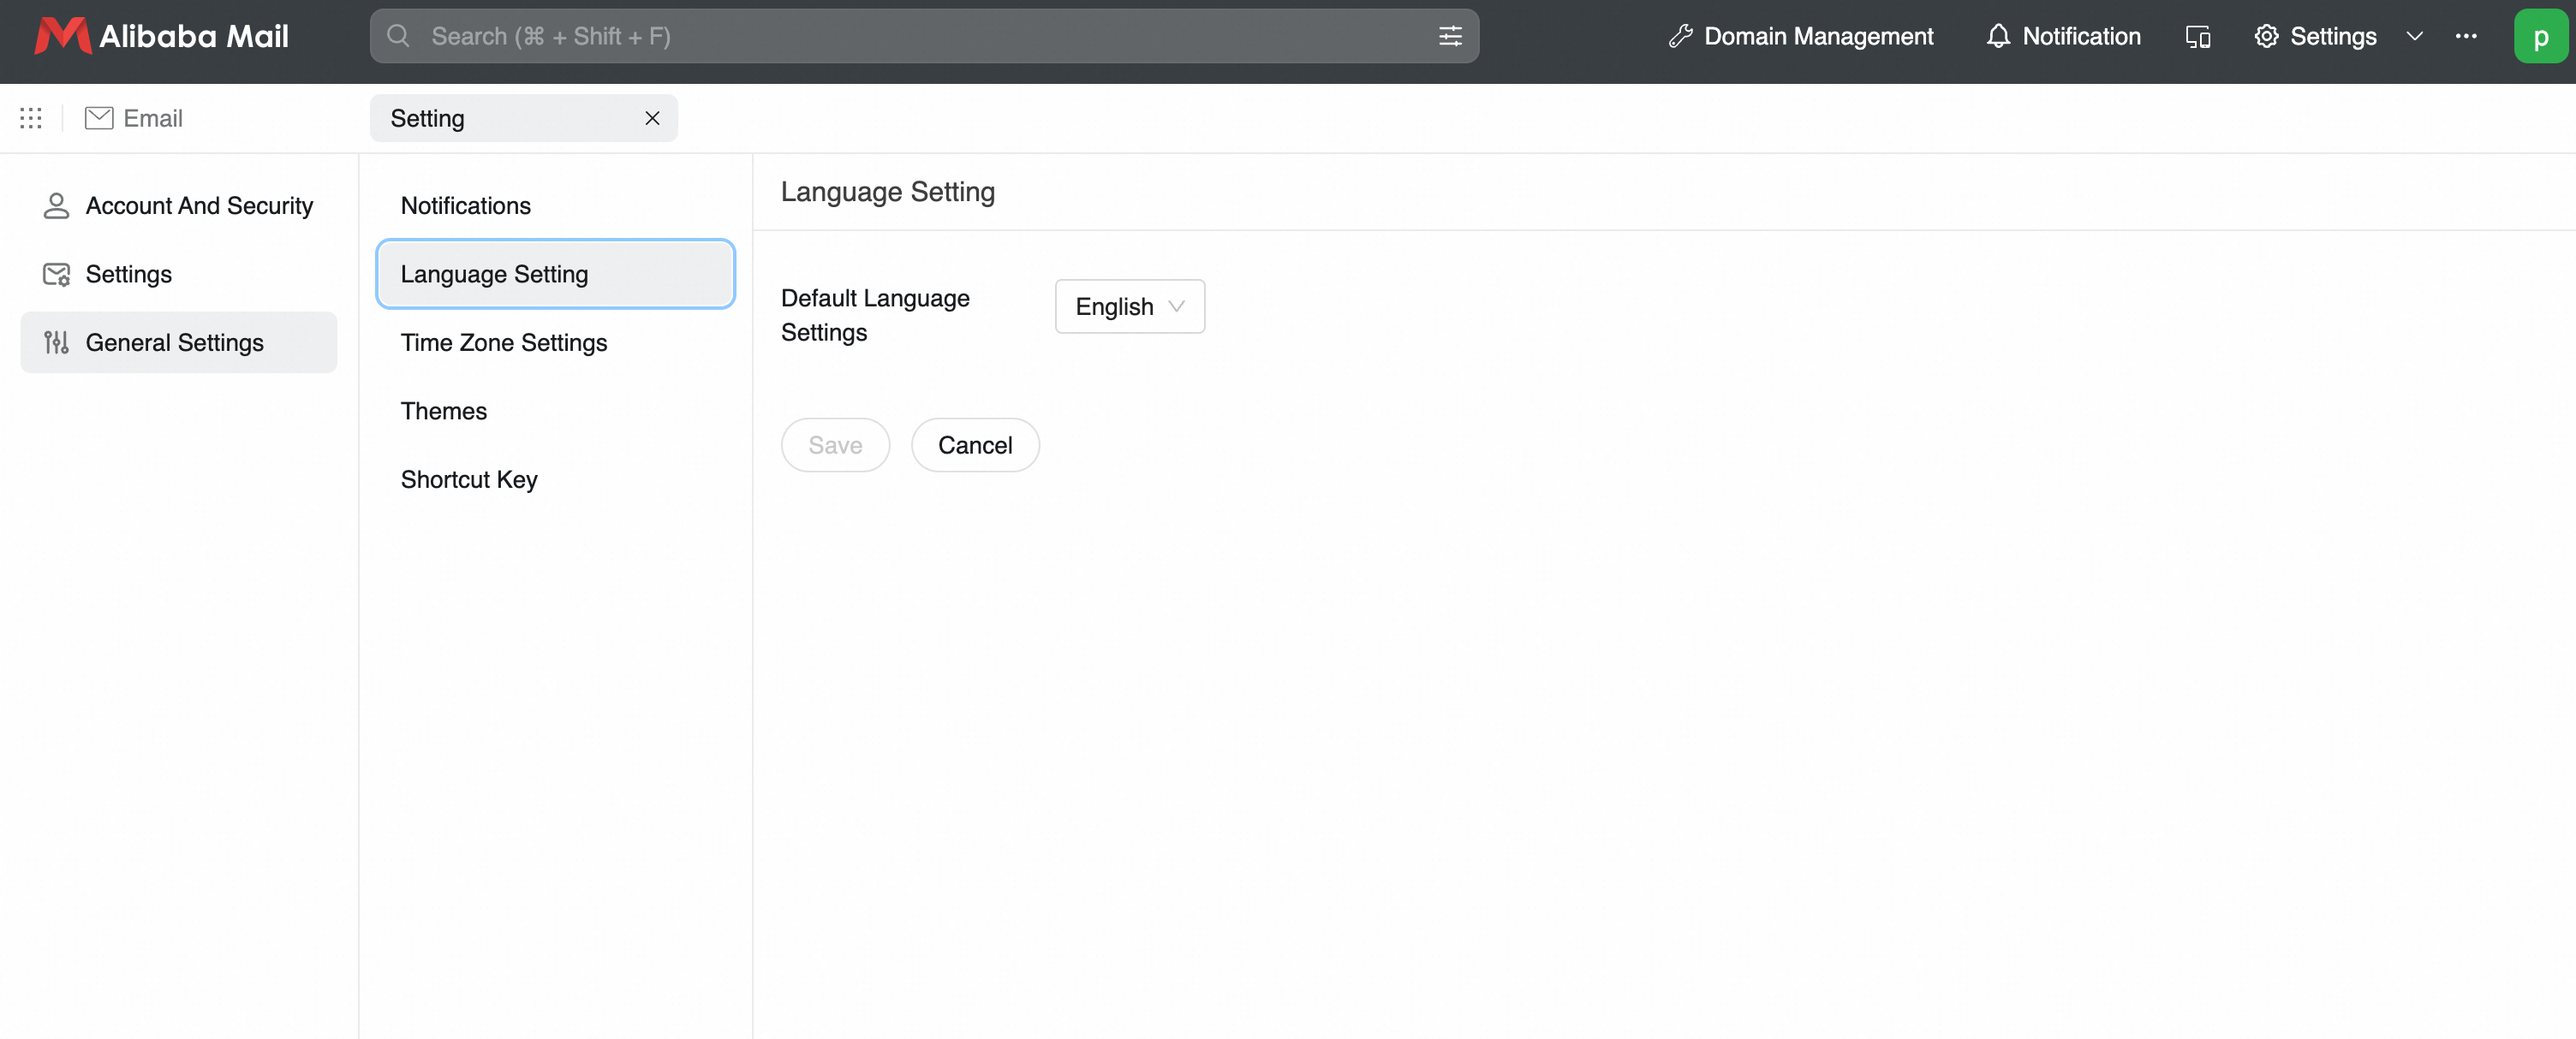Image resolution: width=2576 pixels, height=1039 pixels.
Task: Open the more options ellipsis menu
Action: tap(2466, 36)
